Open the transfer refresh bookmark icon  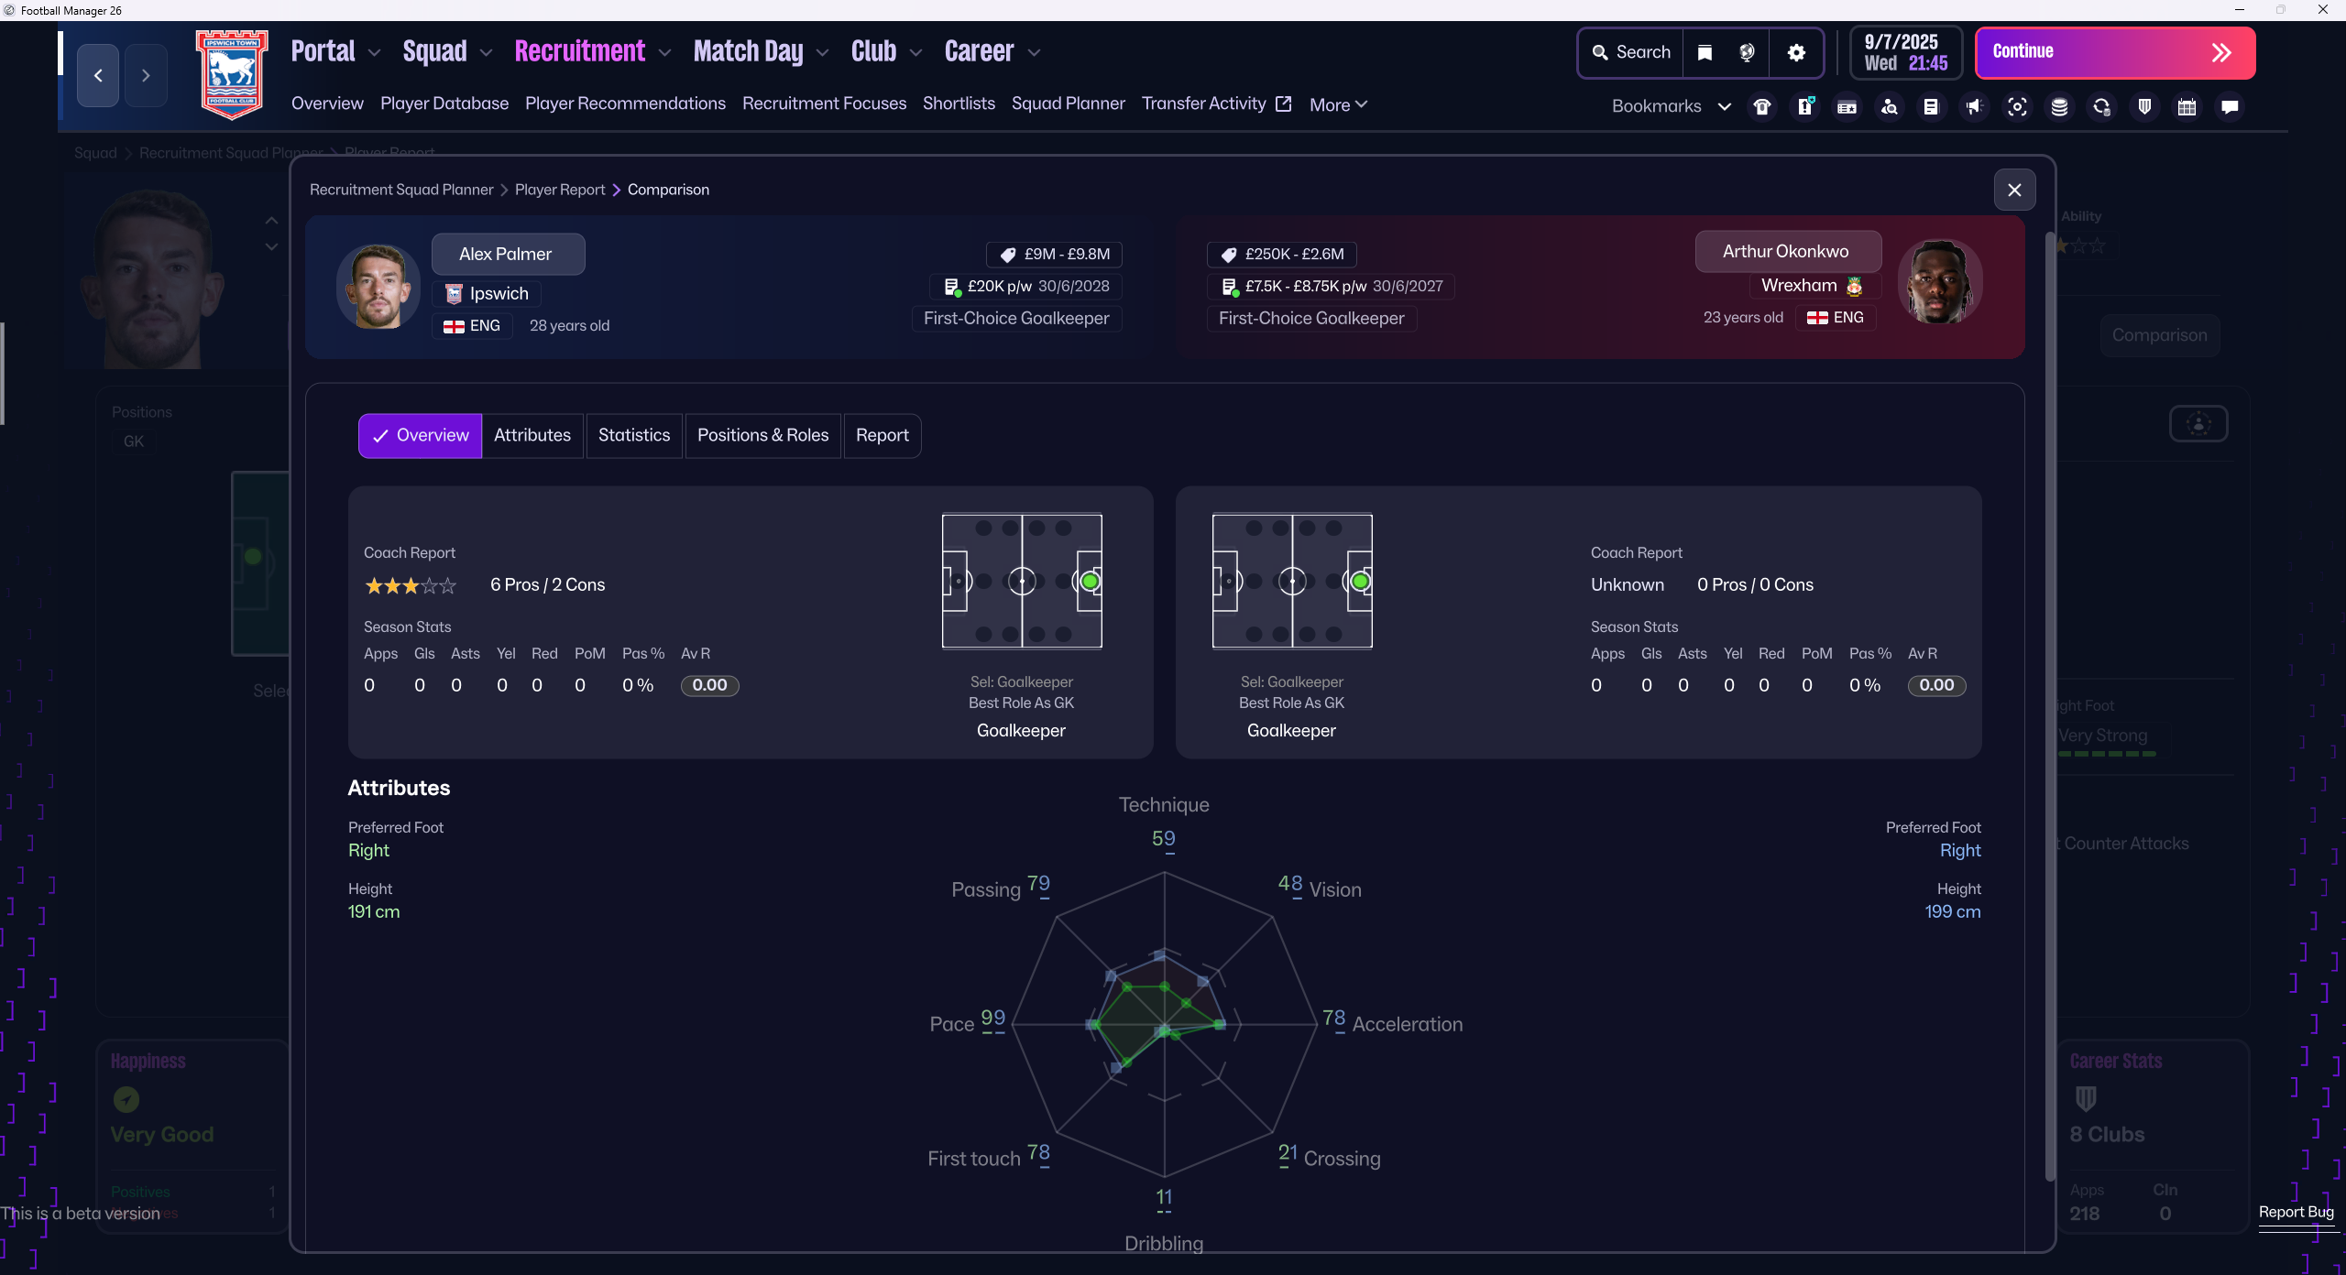click(2101, 107)
